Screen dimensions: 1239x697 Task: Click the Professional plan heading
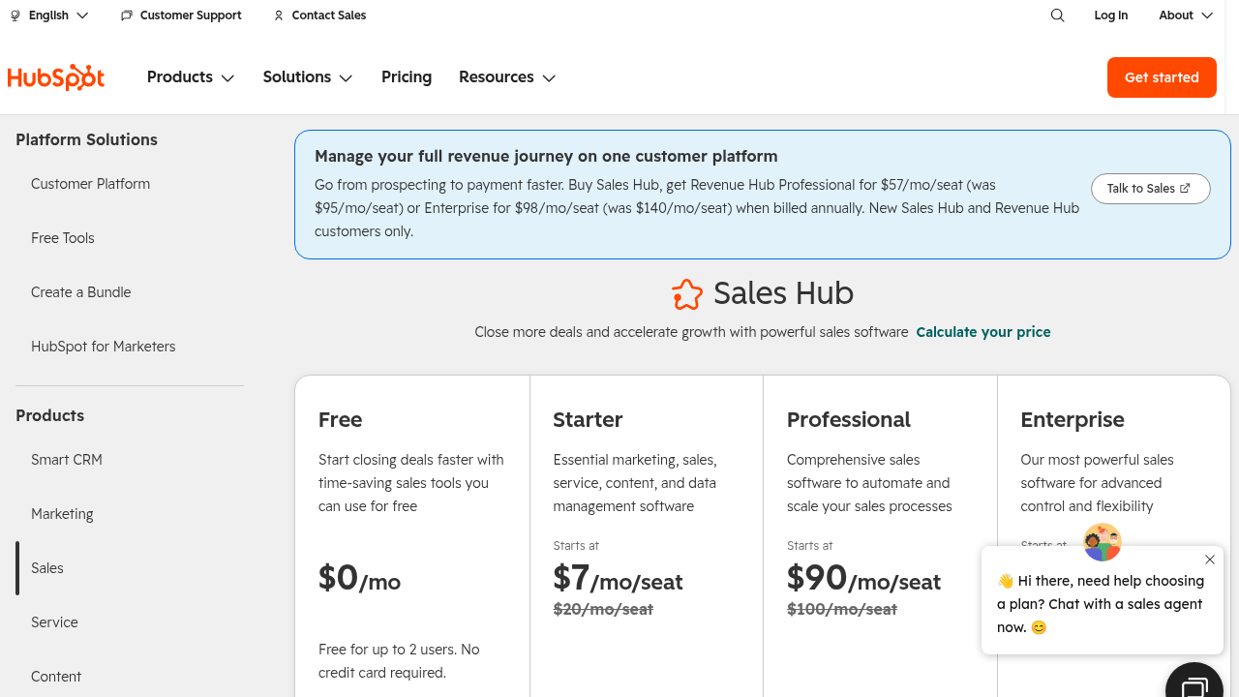(849, 420)
